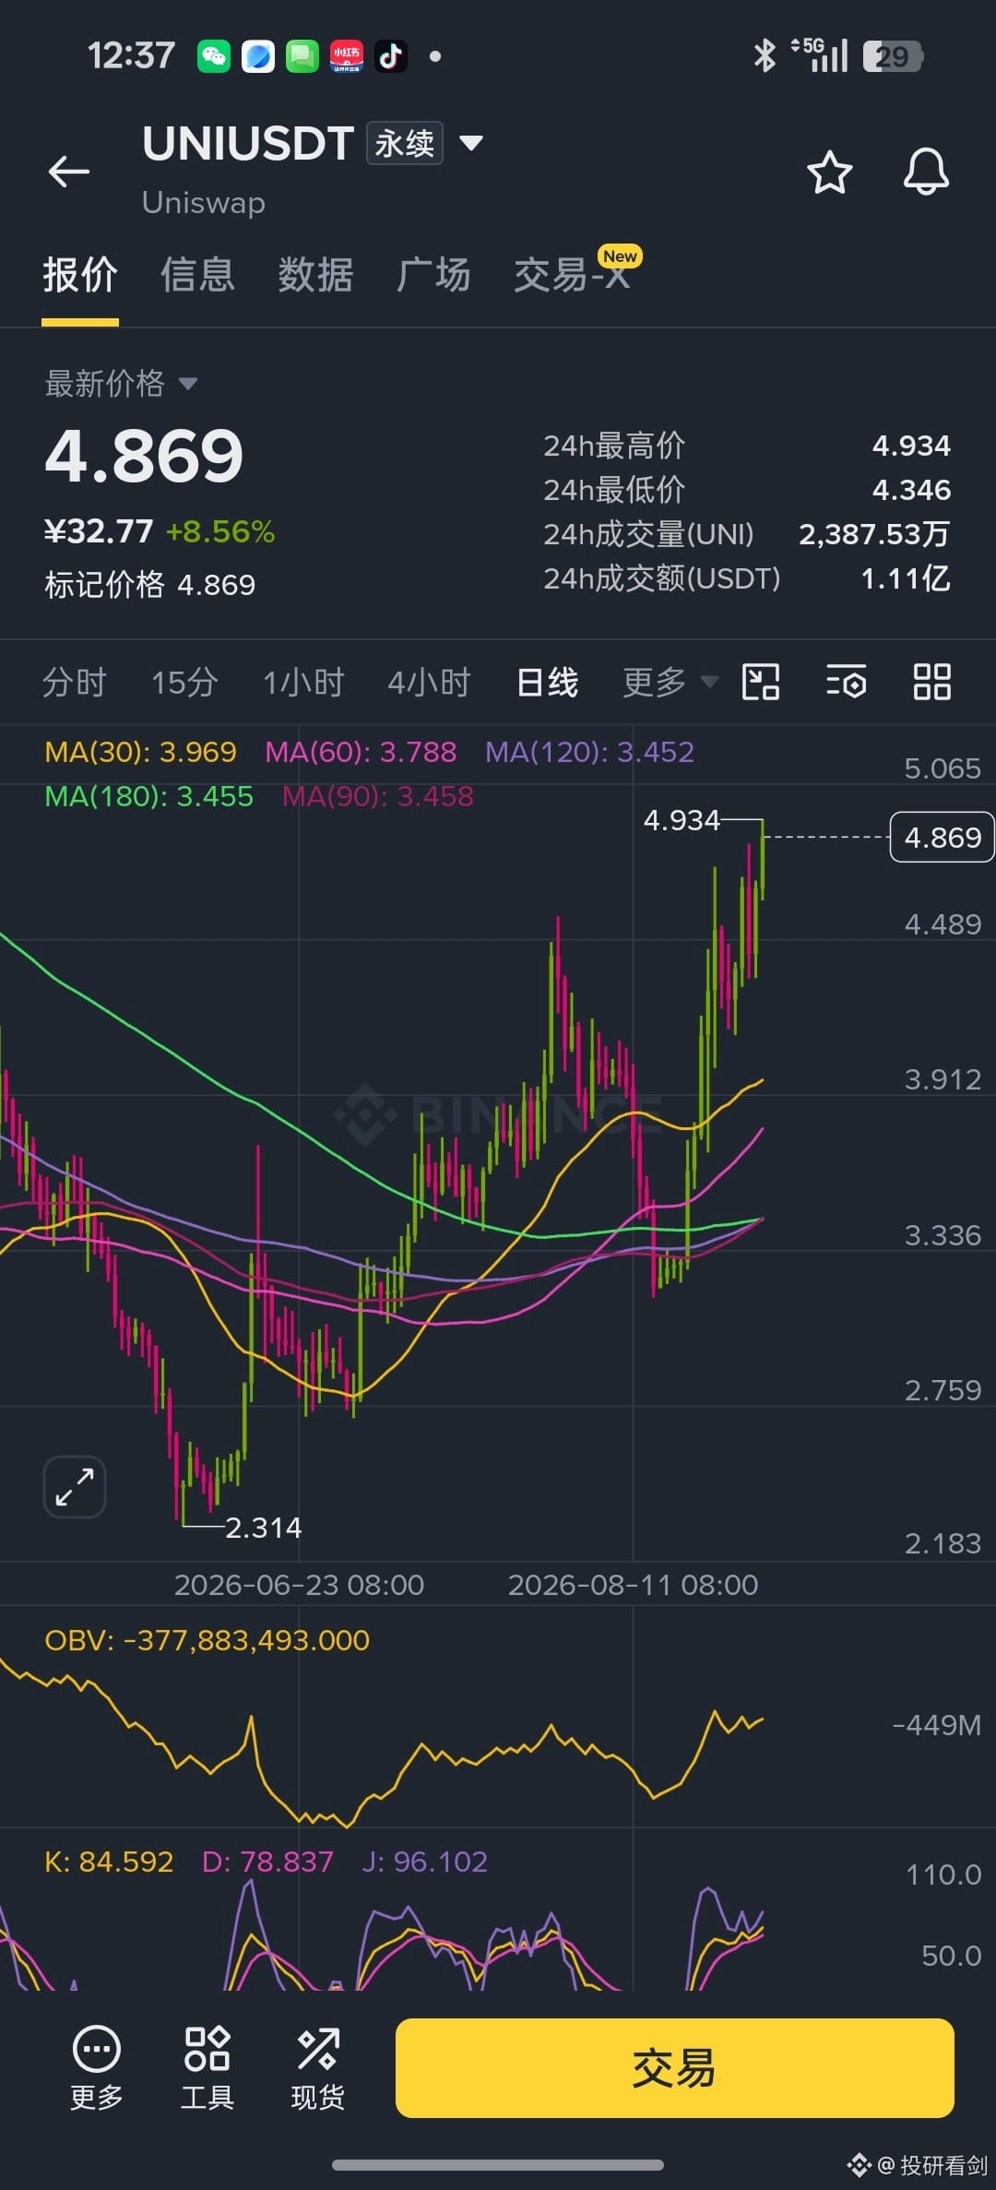Select the 4小时 timeframe
This screenshot has width=996, height=2190.
pyautogui.click(x=430, y=683)
